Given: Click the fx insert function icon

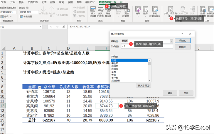Looking at the screenshot, I should pos(64,27).
